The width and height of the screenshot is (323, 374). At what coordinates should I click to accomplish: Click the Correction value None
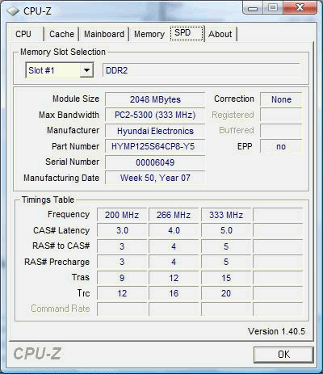click(281, 99)
